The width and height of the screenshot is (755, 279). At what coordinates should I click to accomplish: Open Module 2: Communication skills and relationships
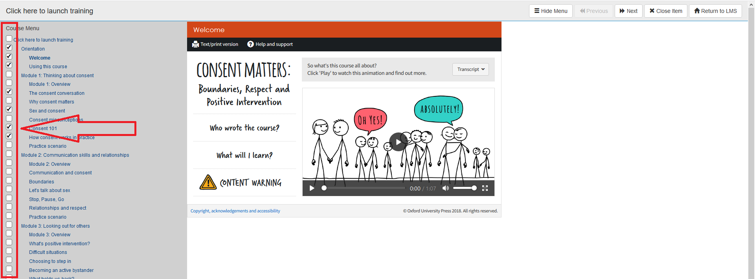tap(75, 155)
